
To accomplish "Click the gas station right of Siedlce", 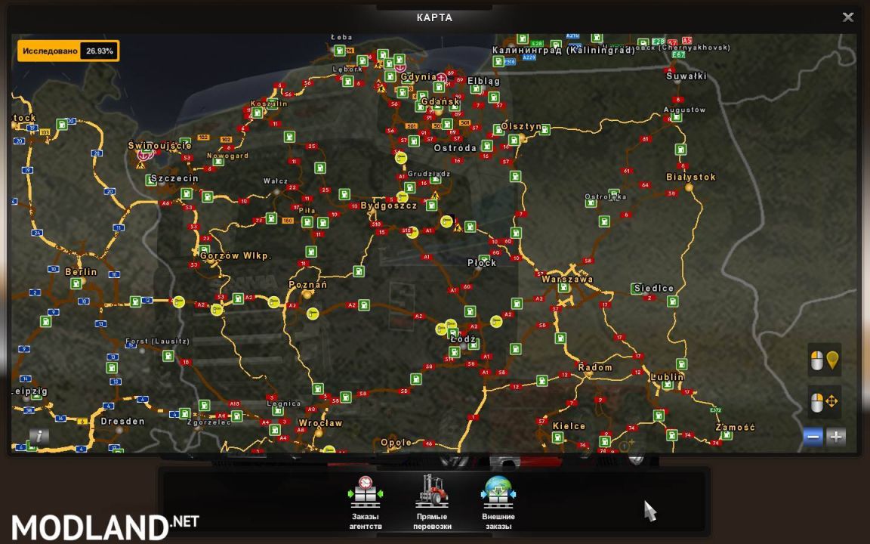I will pos(672,301).
